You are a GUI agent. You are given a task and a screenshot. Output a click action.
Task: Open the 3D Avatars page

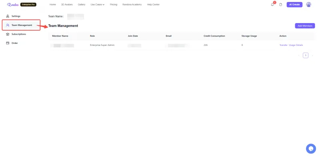[67, 4]
